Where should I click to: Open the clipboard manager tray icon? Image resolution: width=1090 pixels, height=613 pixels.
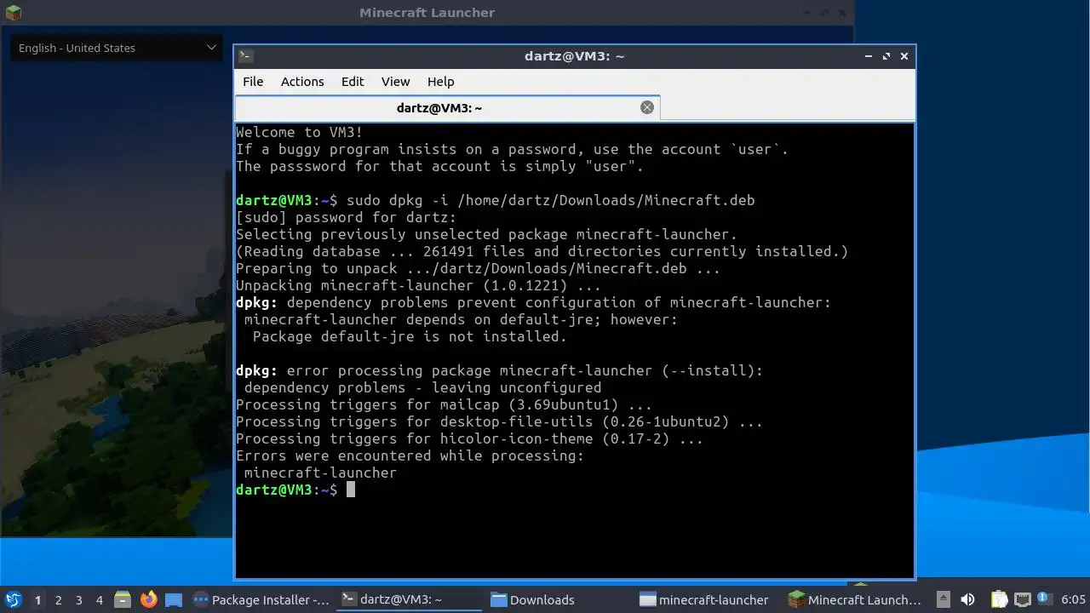point(999,599)
